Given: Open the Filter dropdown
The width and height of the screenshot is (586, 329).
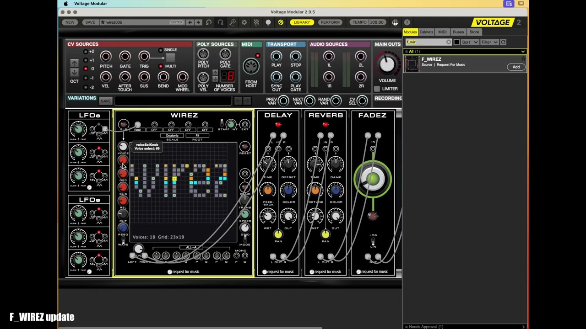Looking at the screenshot, I should coord(489,42).
